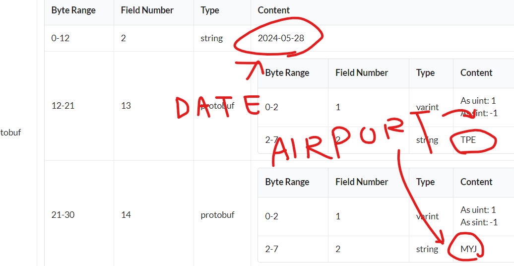Click Byte Range header in field 14's nested table
This screenshot has height=266, width=514.
pos(287,182)
